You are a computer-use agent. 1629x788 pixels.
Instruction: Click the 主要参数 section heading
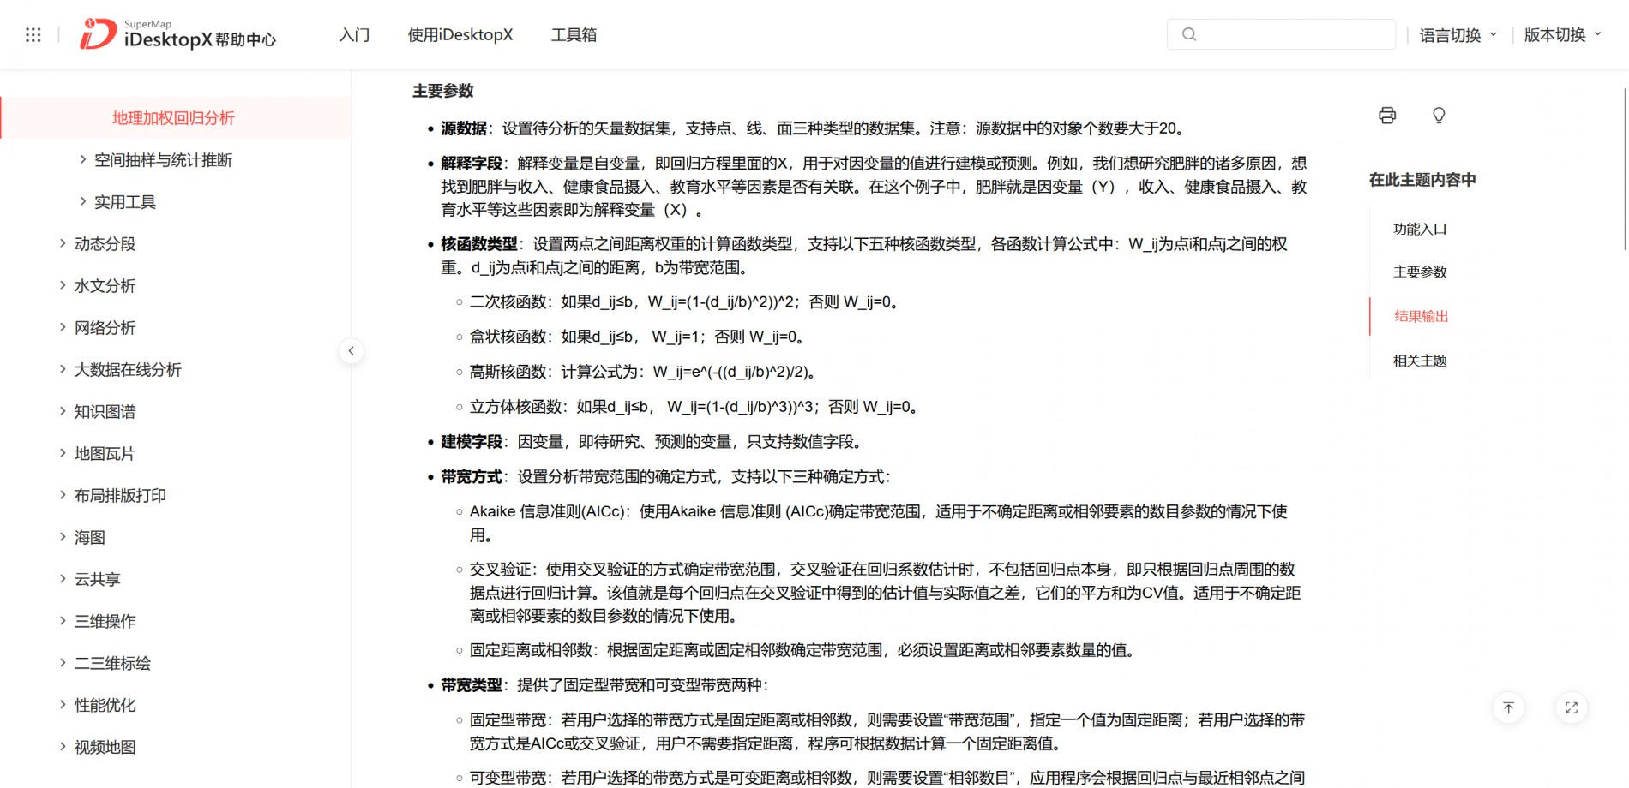[x=443, y=91]
